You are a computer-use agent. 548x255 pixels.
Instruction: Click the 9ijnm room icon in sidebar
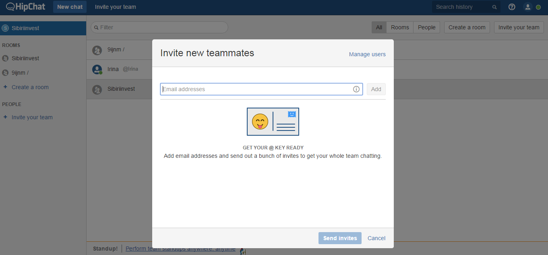tap(5, 73)
